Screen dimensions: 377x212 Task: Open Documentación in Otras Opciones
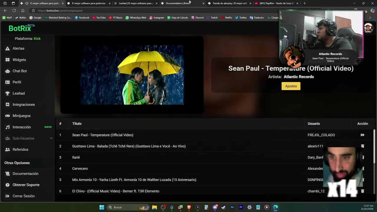[x=25, y=174]
